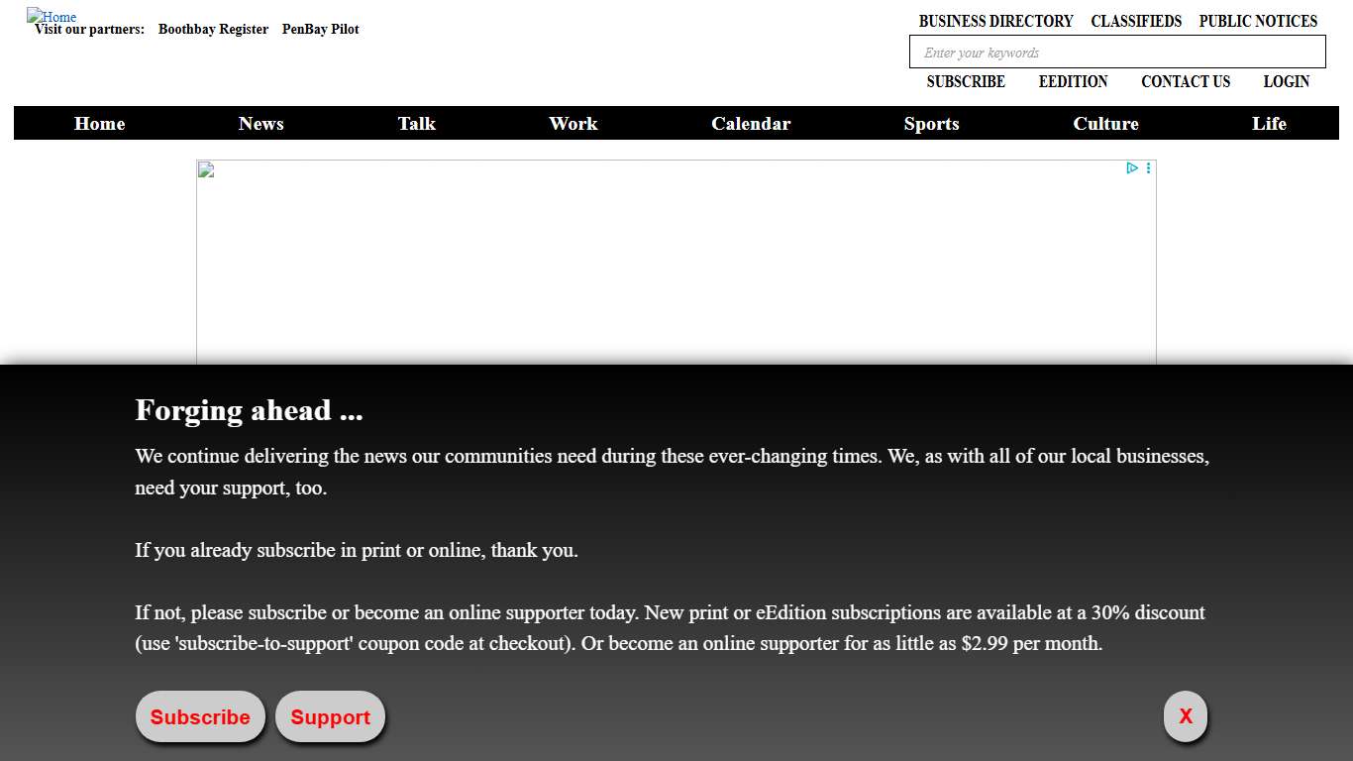Open the News menu item

[x=260, y=124]
